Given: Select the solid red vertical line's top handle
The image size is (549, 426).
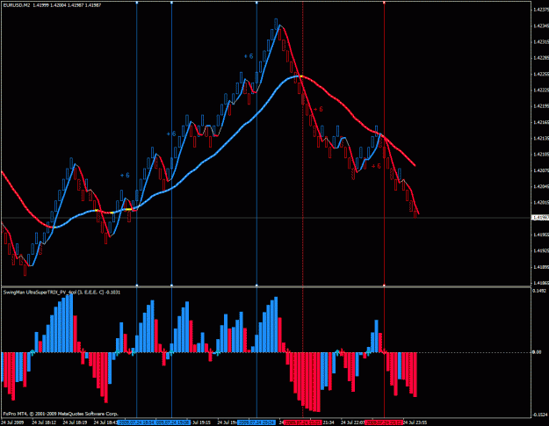Looking at the screenshot, I should 384,3.
